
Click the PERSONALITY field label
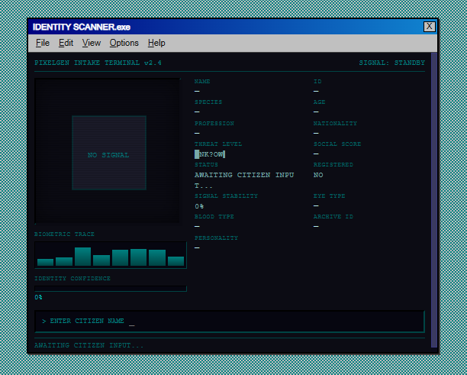pyautogui.click(x=216, y=238)
